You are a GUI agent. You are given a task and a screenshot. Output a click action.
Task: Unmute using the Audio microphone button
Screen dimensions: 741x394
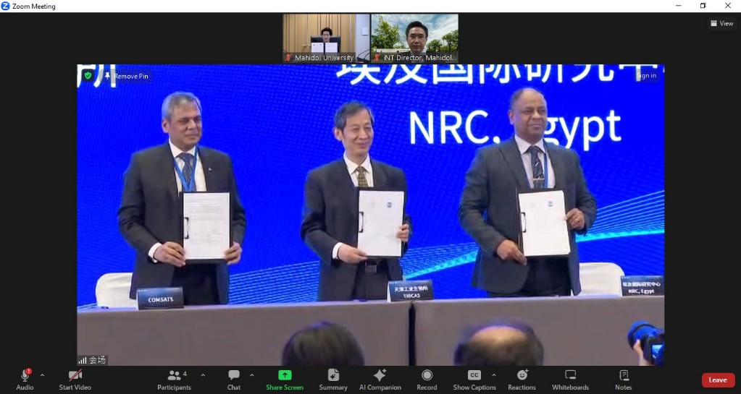[x=25, y=380]
